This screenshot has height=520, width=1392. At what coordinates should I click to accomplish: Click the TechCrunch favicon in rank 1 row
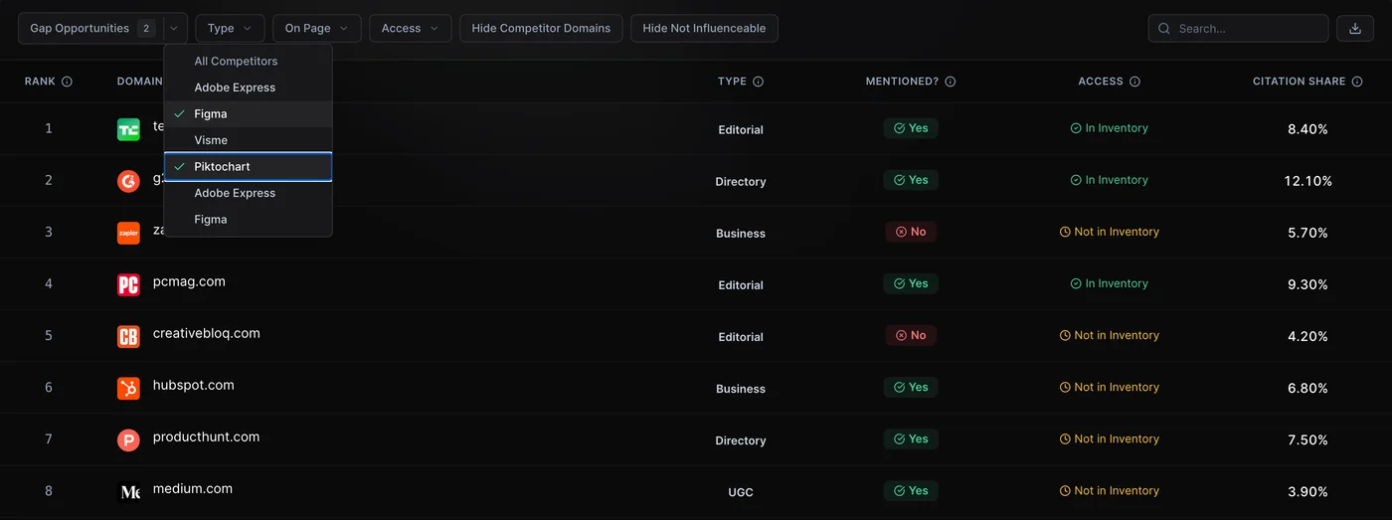click(128, 129)
